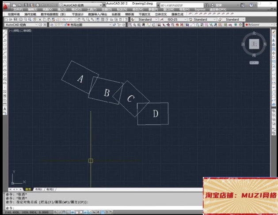Select the Multiline Text 'A' tool

point(5,109)
